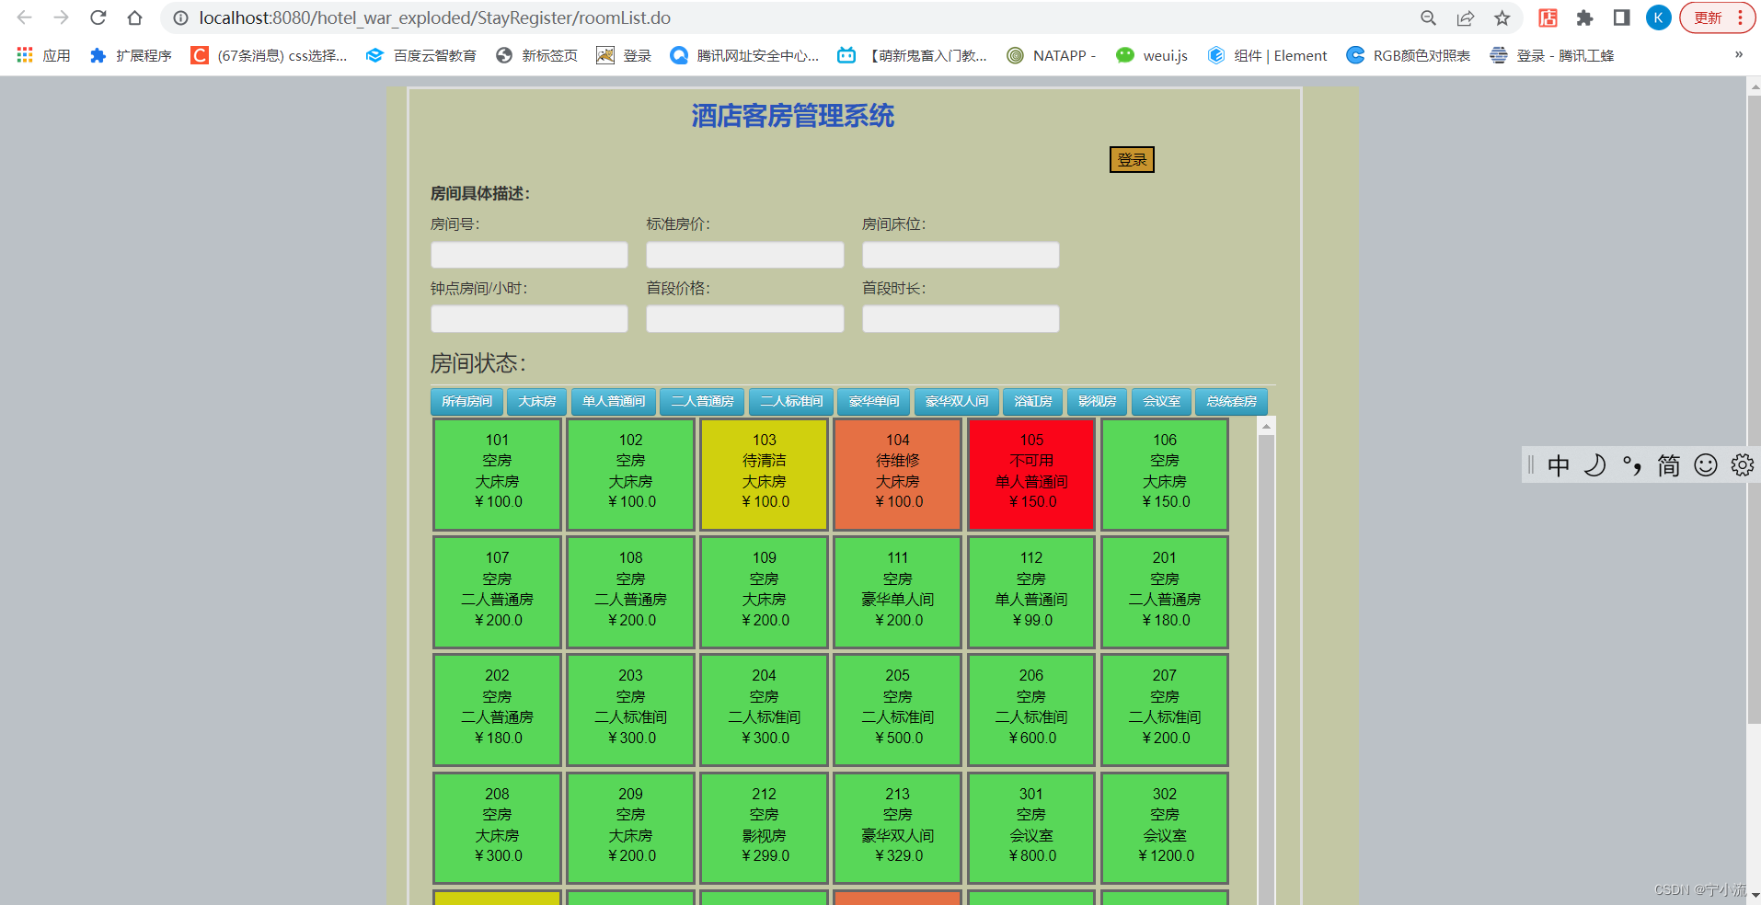Click the 钟点房间/小时 input field
1761x905 pixels.
(x=529, y=319)
